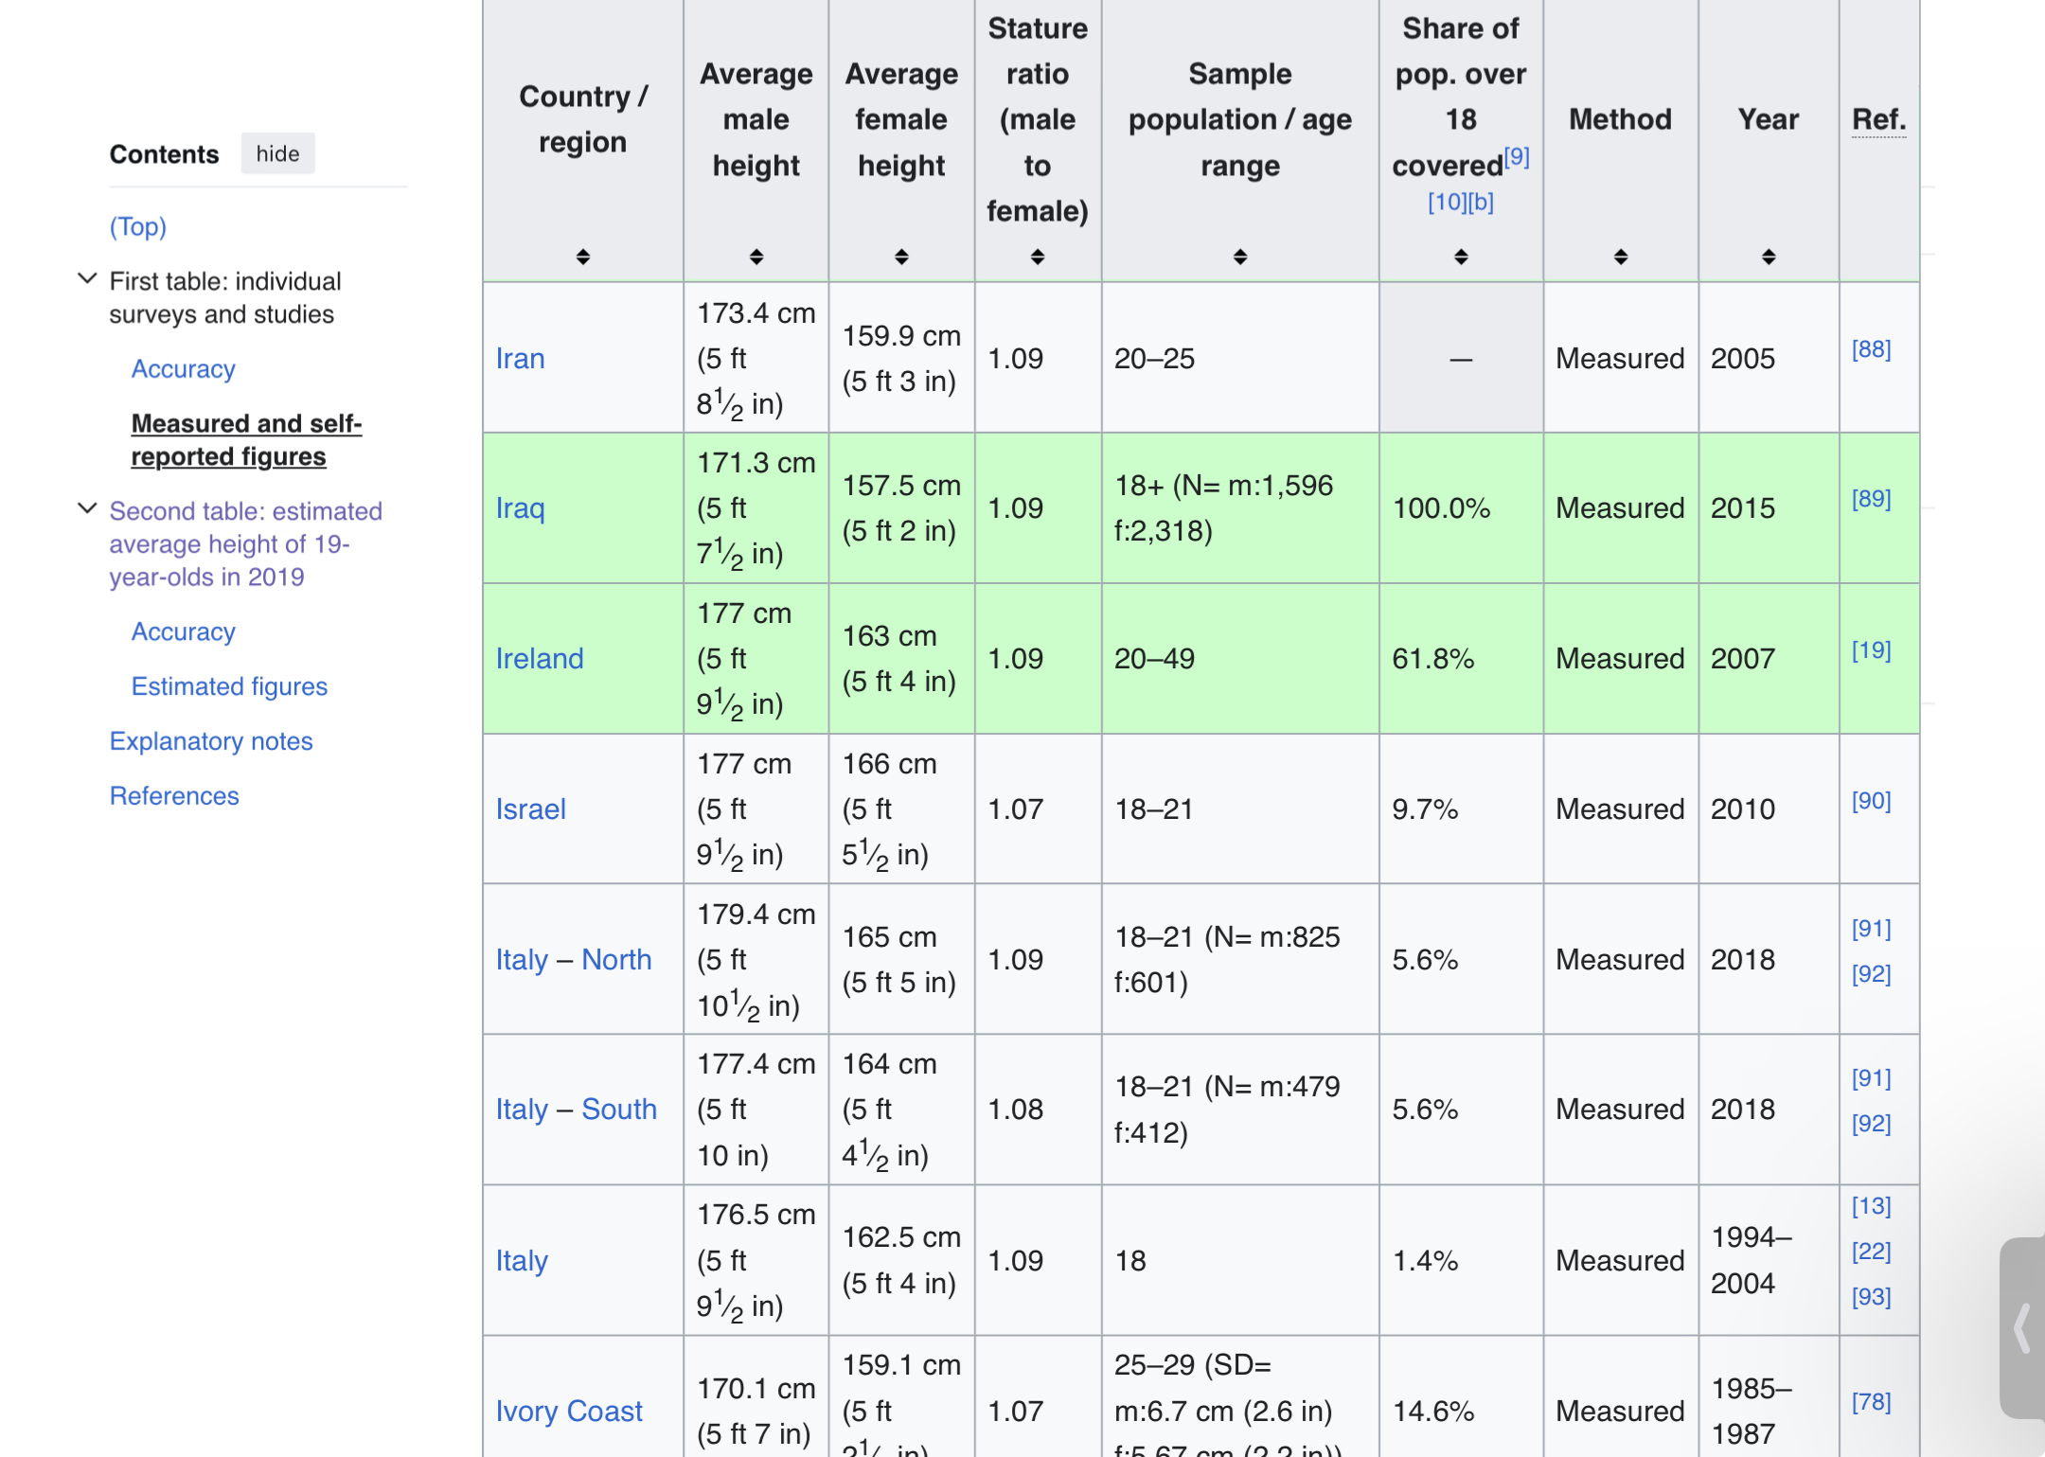Sort by Average female height column
Screen dimensions: 2045x1457
tap(900, 257)
